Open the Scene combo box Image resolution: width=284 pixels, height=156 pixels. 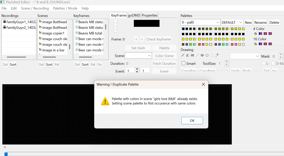[x=138, y=56]
